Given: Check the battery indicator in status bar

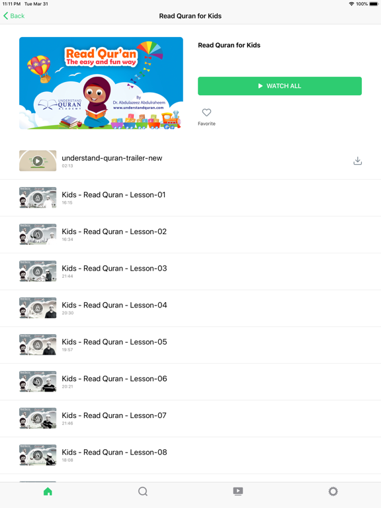Looking at the screenshot, I should pyautogui.click(x=374, y=4).
